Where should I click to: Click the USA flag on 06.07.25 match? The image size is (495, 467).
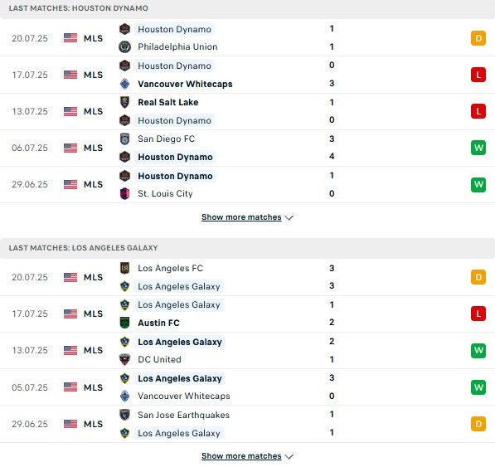(70, 148)
